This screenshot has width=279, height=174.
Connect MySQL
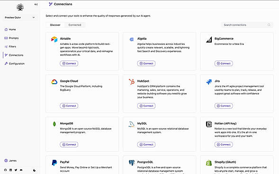(x=146, y=145)
